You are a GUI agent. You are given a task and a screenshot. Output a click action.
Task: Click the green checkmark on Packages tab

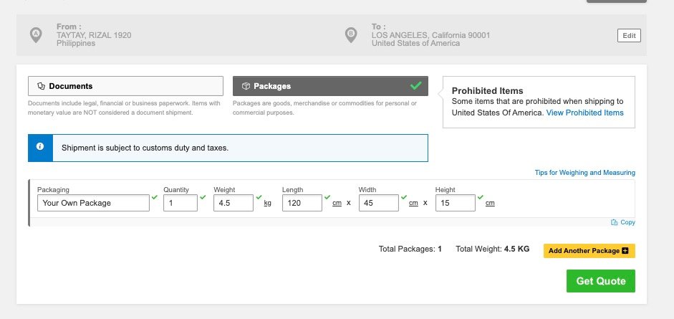point(415,85)
